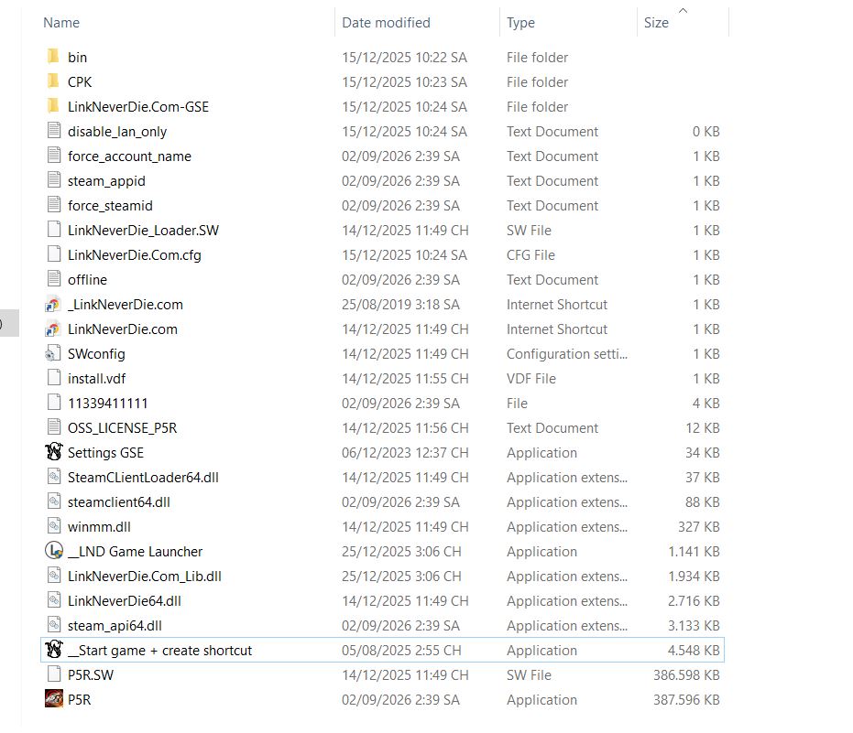Select the 'CPK' folder name
Image resolution: width=853 pixels, height=733 pixels.
[80, 82]
